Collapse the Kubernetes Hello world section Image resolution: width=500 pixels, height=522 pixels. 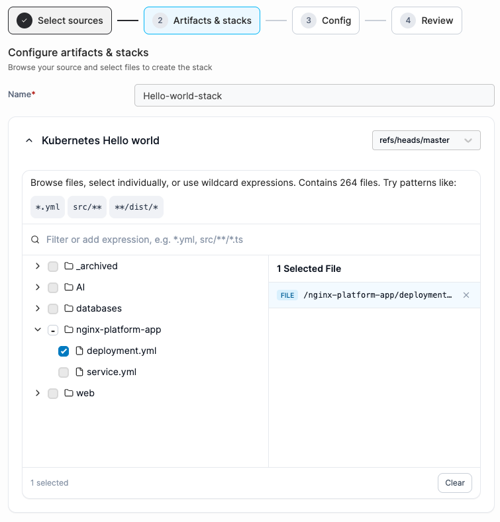(x=29, y=140)
